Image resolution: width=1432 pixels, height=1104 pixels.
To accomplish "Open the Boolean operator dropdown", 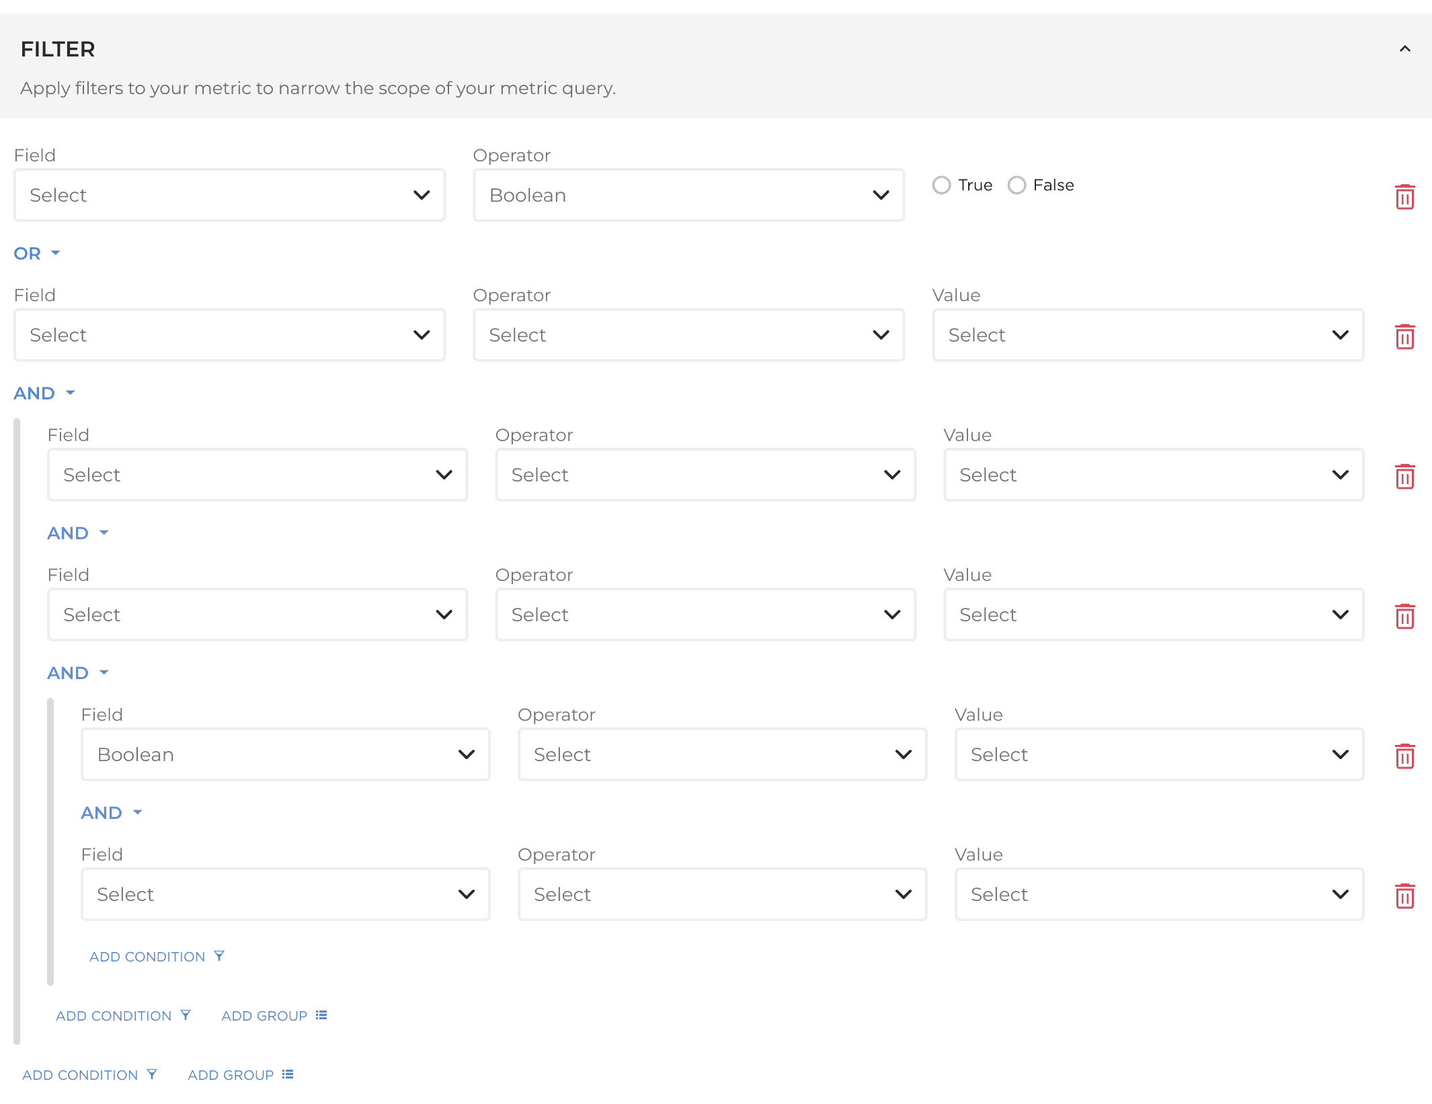I will point(688,195).
